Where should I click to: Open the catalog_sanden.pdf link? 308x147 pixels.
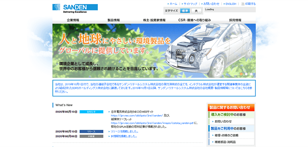pyautogui.click(x=152, y=123)
